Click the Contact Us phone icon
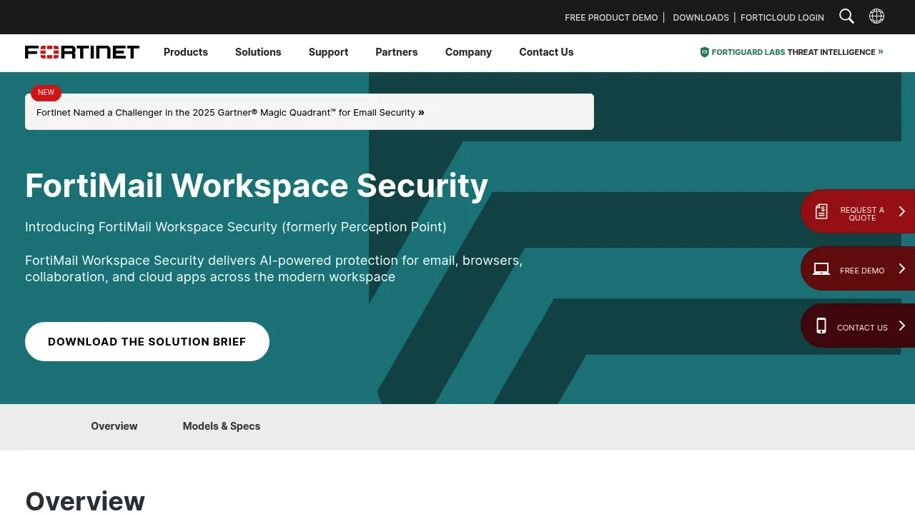 pyautogui.click(x=821, y=326)
